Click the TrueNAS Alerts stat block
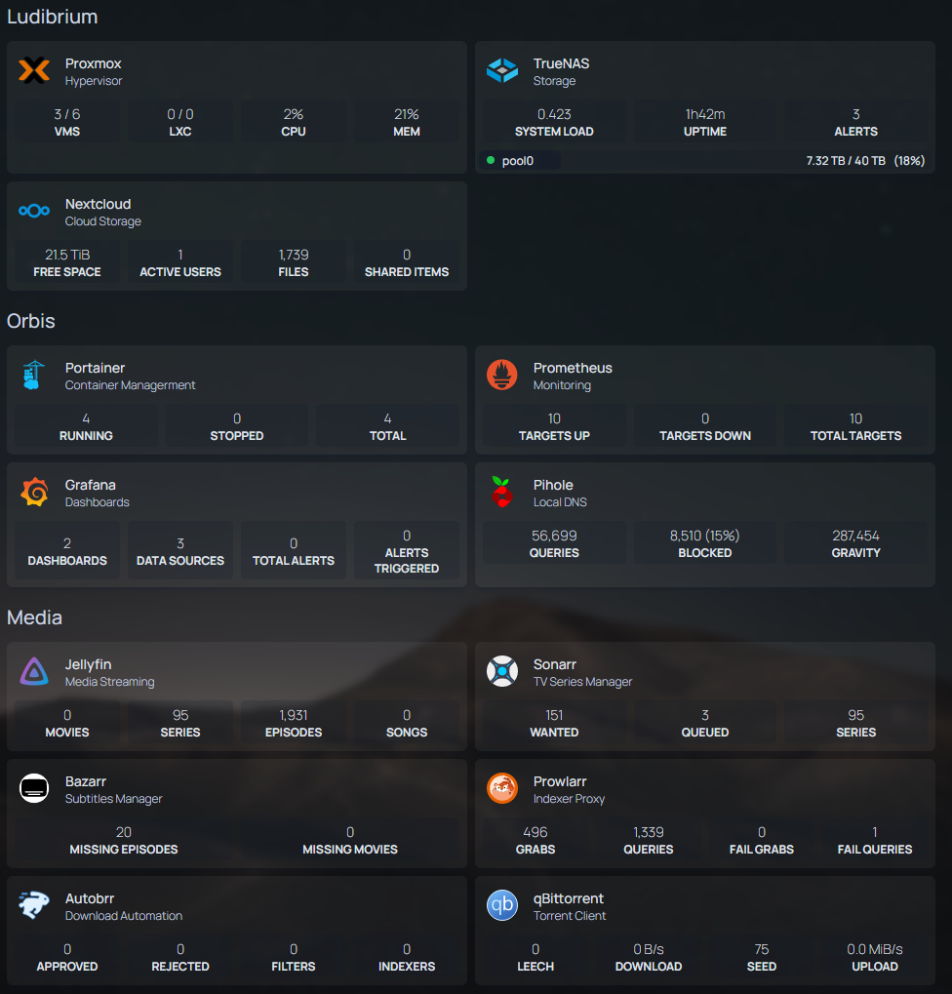 [x=855, y=122]
